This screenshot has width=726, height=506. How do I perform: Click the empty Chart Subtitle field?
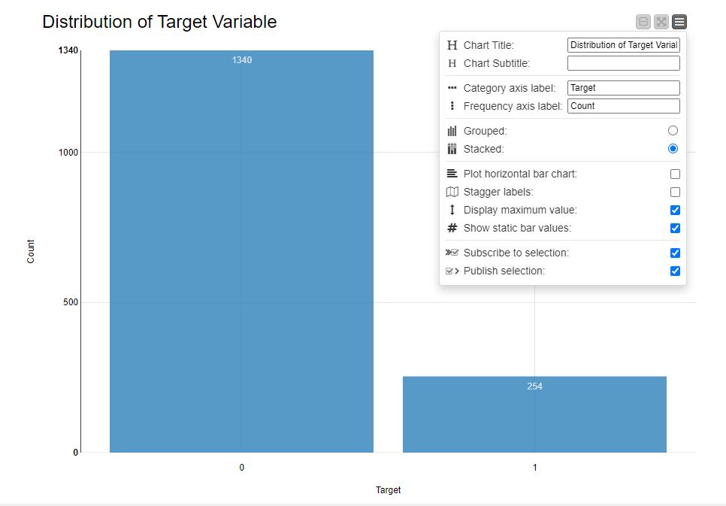pyautogui.click(x=624, y=63)
